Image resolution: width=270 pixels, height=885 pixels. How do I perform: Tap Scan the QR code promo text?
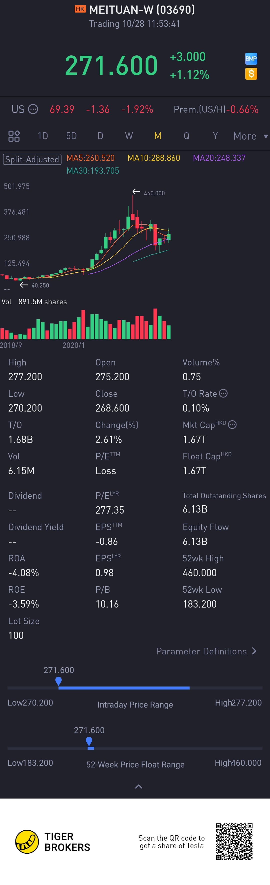click(172, 842)
